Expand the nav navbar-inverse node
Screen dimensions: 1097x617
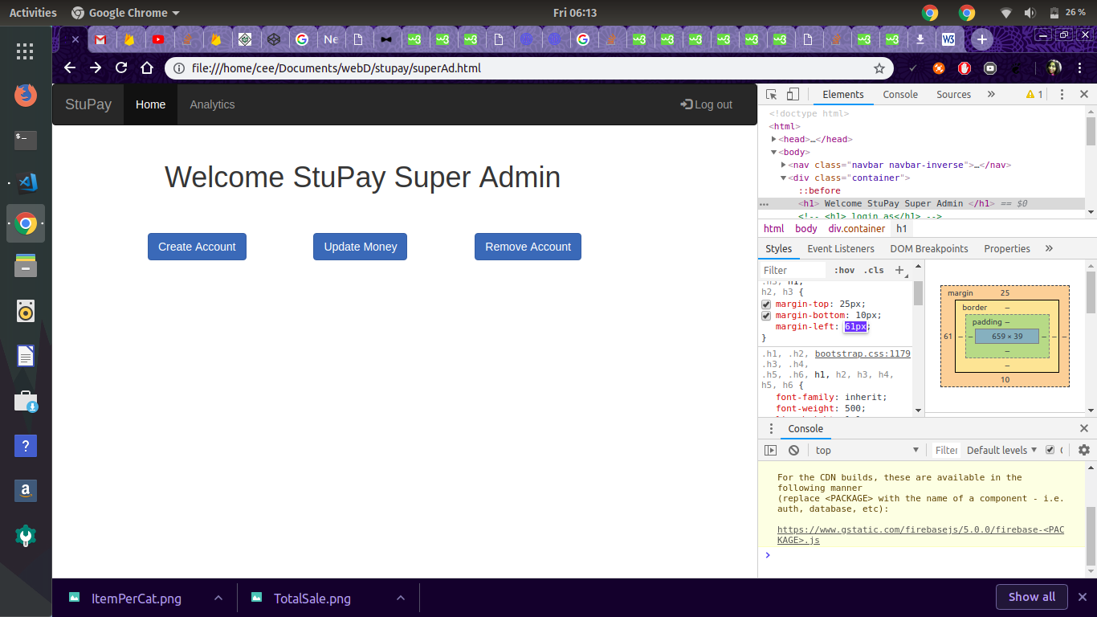click(x=784, y=165)
